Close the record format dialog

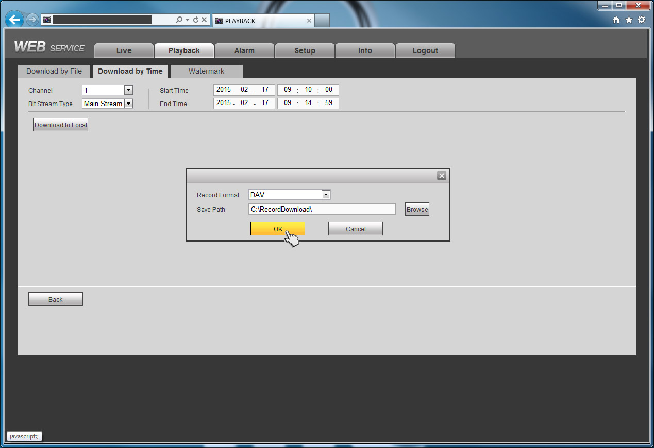click(442, 176)
